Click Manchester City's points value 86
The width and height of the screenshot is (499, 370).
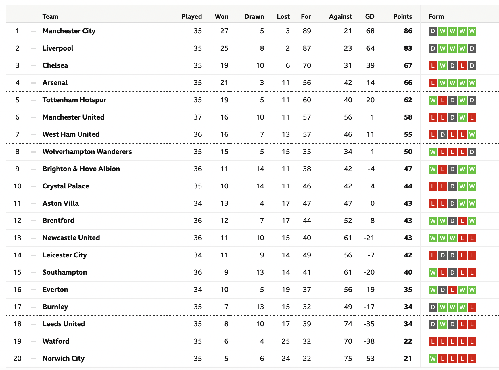408,31
